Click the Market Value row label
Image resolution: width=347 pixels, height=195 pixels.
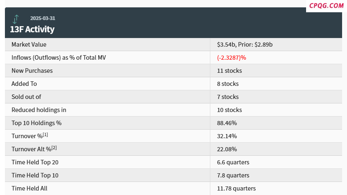pyautogui.click(x=29, y=45)
